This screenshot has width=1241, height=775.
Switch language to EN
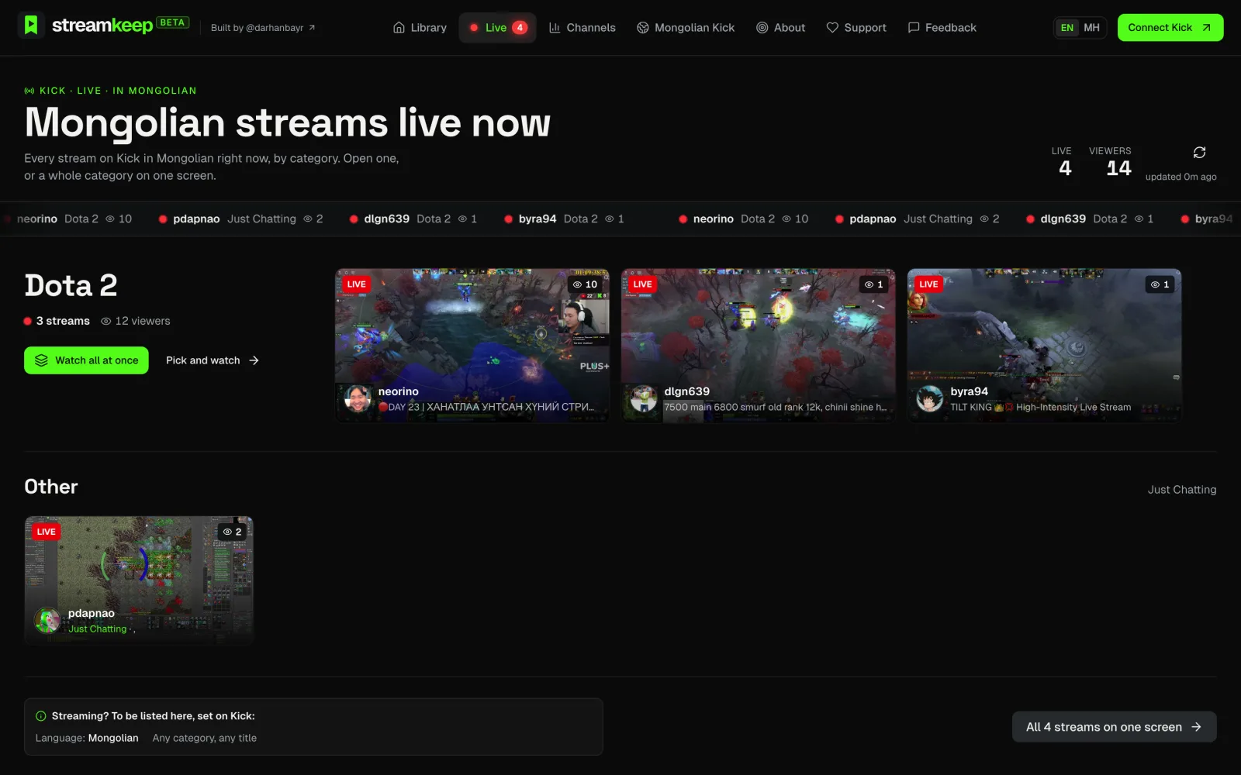pos(1067,28)
